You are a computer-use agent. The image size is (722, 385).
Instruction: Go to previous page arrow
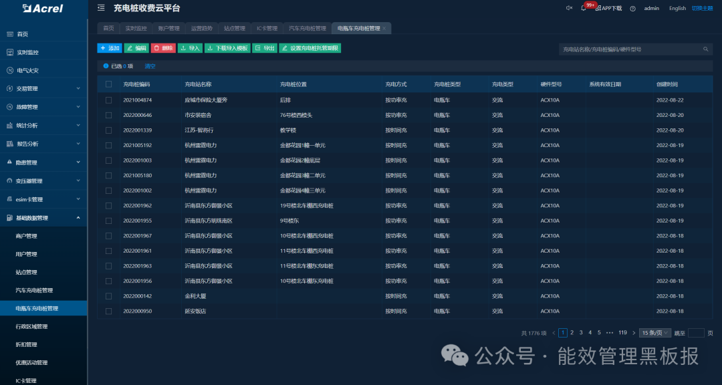tap(554, 332)
